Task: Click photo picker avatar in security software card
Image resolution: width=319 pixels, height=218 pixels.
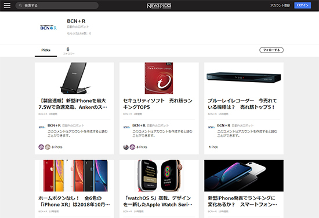Action: tap(126, 147)
